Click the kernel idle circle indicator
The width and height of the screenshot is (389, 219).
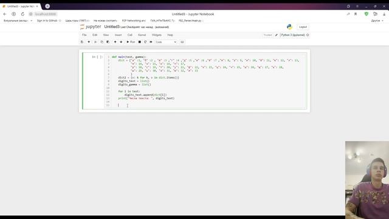pyautogui.click(x=308, y=35)
